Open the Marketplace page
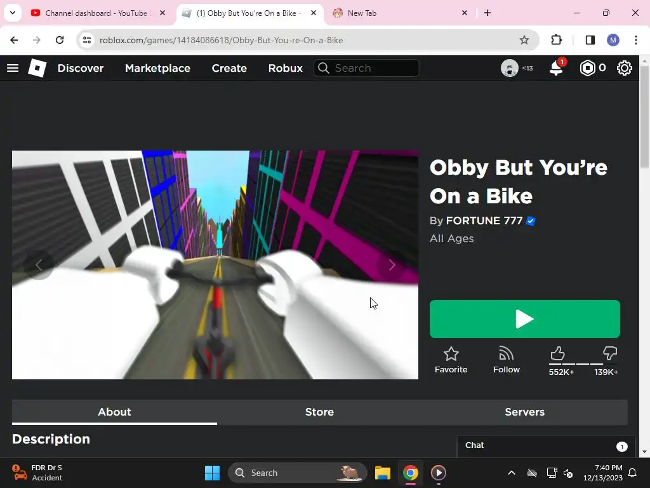The image size is (650, 488). 157,68
